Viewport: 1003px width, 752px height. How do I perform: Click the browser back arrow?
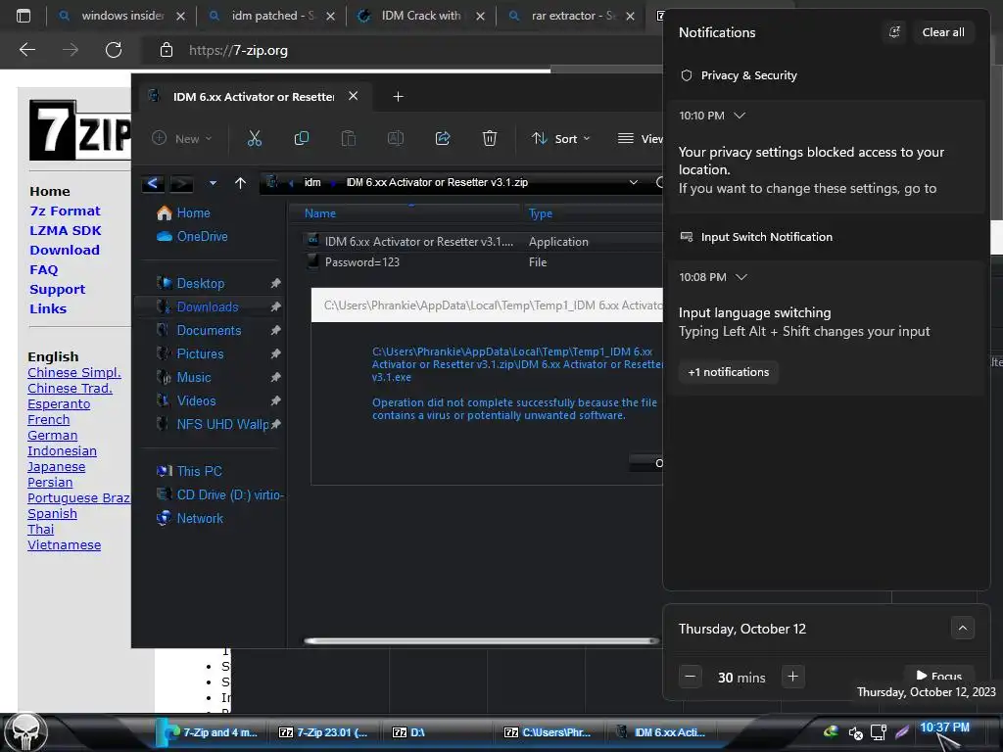coord(26,50)
